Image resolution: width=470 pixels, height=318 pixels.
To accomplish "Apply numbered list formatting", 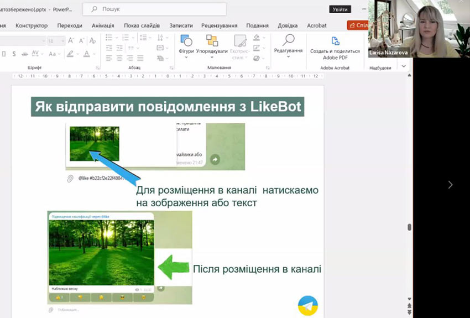I will [x=126, y=38].
